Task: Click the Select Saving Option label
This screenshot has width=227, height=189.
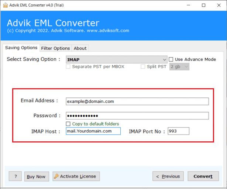Action: (x=34, y=59)
